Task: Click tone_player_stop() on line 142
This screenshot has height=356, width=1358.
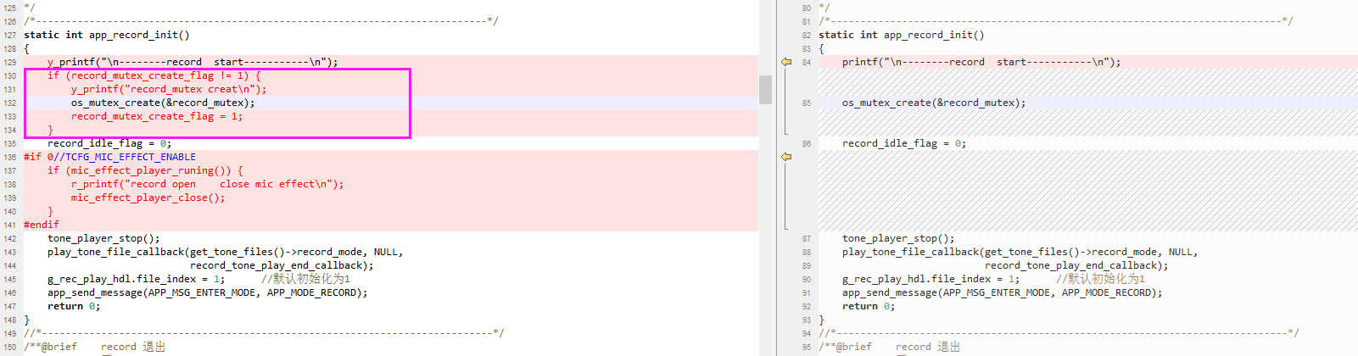Action: (103, 238)
